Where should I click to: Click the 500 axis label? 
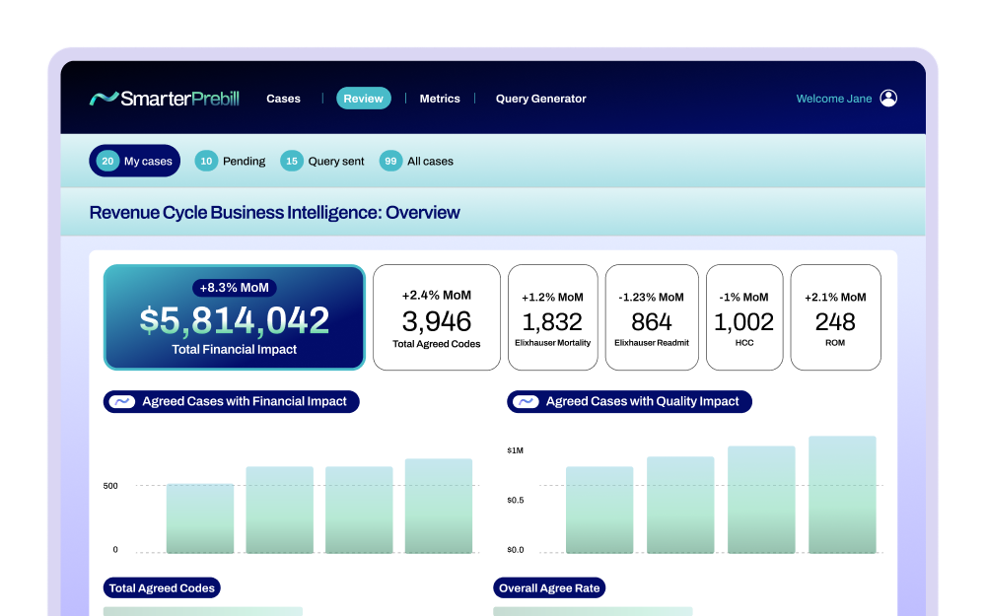[x=110, y=486]
